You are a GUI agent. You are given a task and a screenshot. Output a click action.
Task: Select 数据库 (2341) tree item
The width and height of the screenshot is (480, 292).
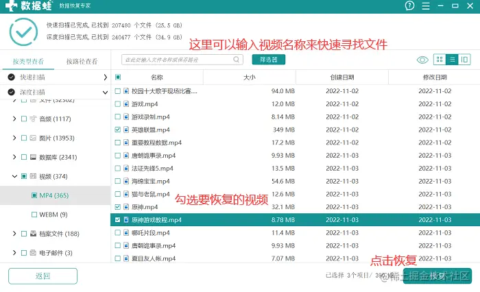click(x=58, y=157)
